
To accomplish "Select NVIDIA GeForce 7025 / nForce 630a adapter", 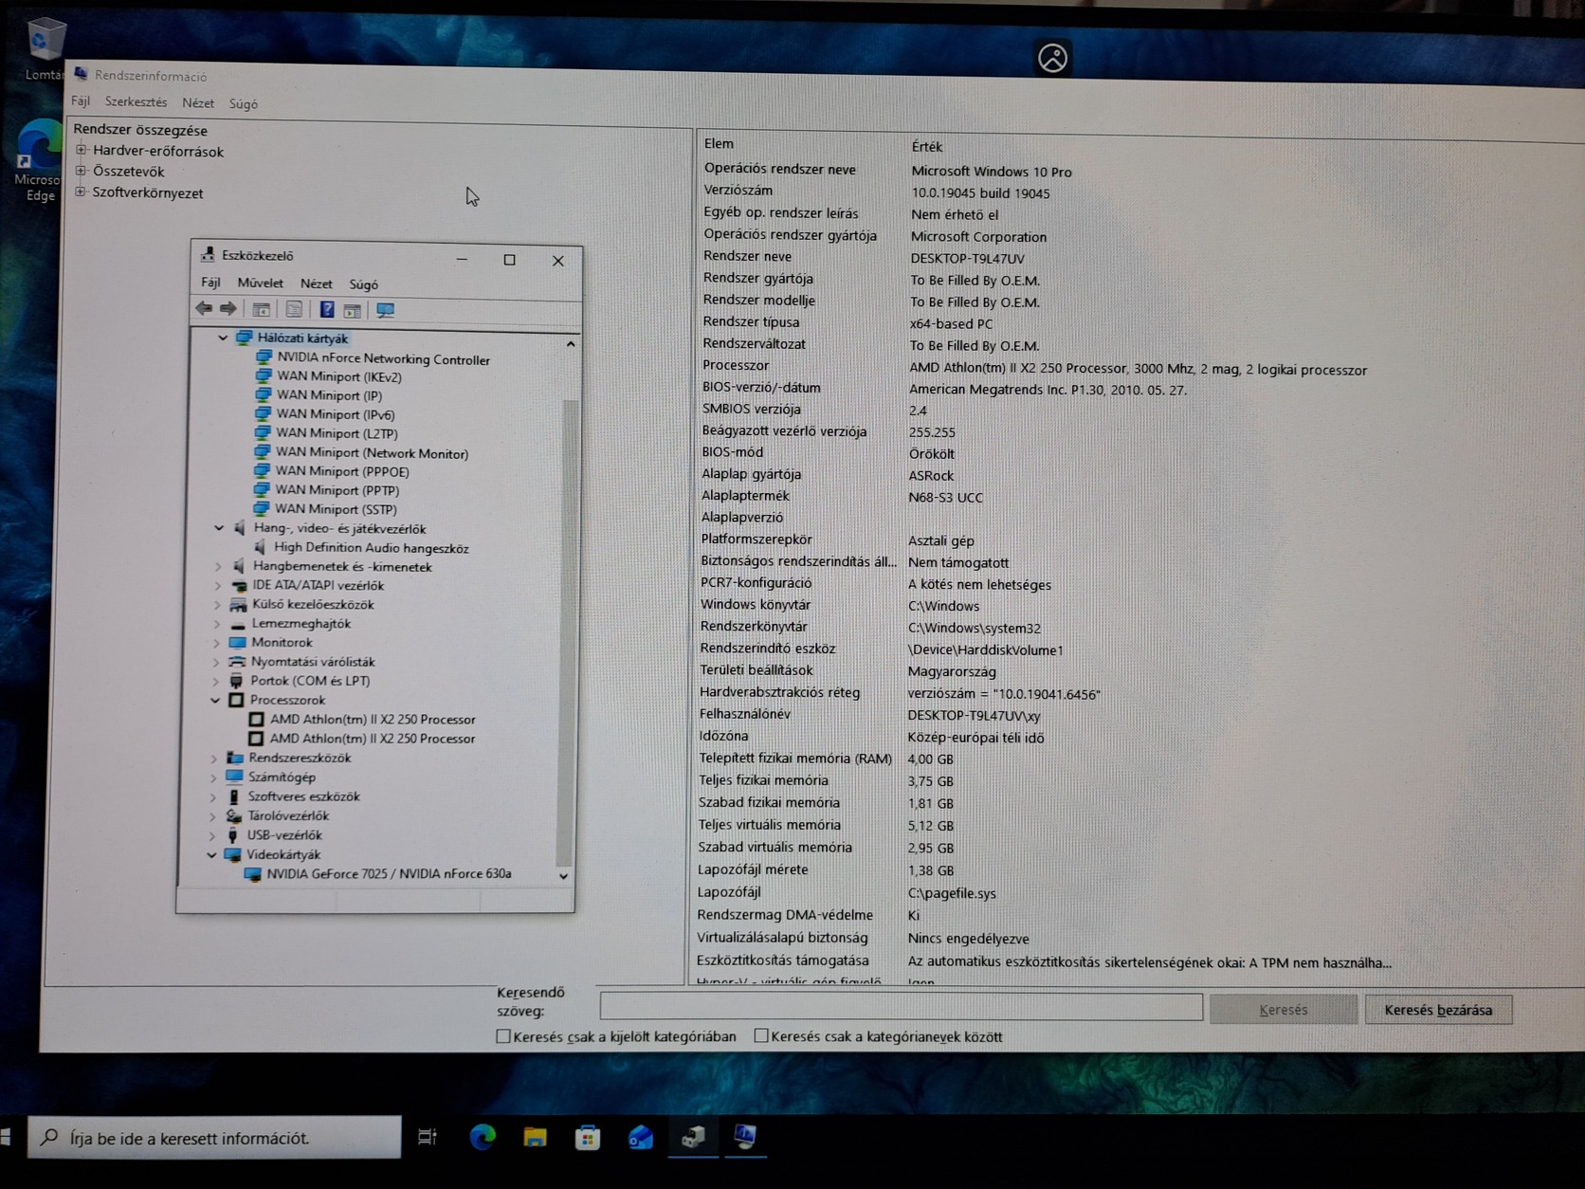I will [x=388, y=874].
